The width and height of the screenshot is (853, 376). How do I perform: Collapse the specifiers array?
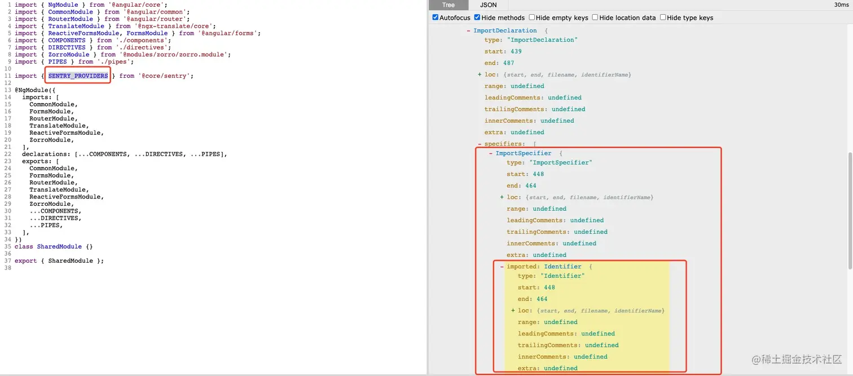click(480, 144)
